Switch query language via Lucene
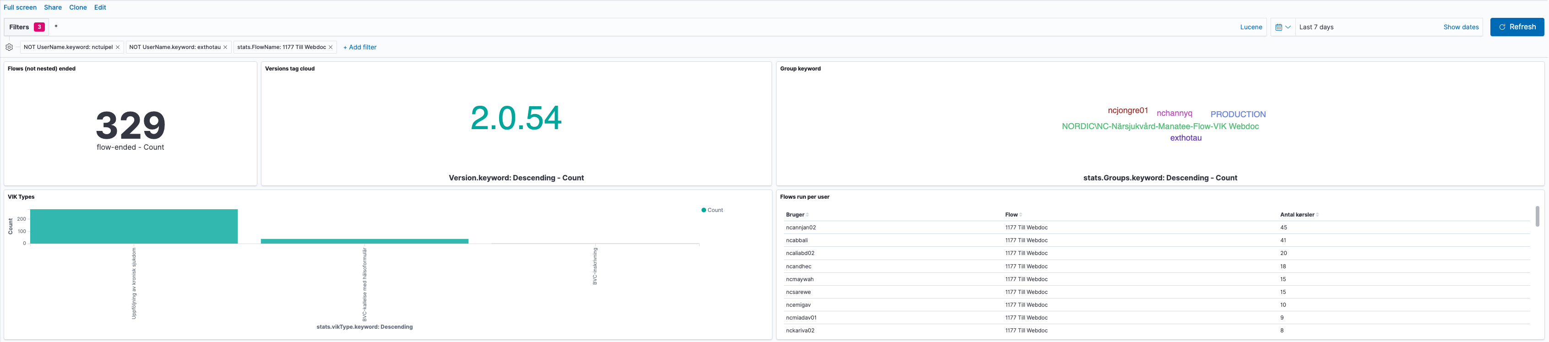Screen dimensions: 1549x342 [x=1251, y=27]
